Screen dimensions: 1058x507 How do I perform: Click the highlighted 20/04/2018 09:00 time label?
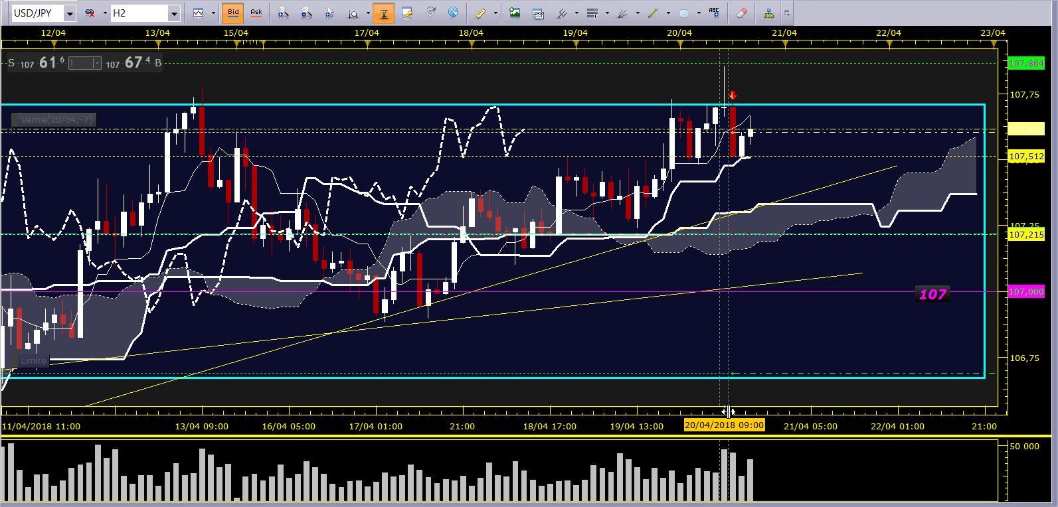coord(724,425)
